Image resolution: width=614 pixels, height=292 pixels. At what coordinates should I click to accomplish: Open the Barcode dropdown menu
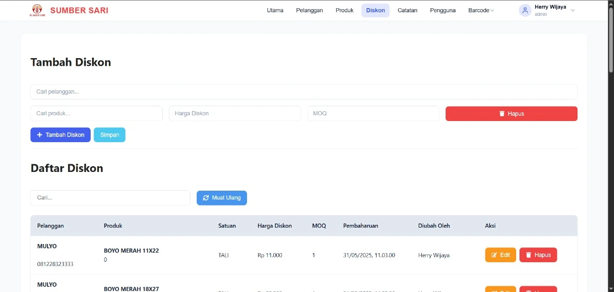(x=480, y=10)
